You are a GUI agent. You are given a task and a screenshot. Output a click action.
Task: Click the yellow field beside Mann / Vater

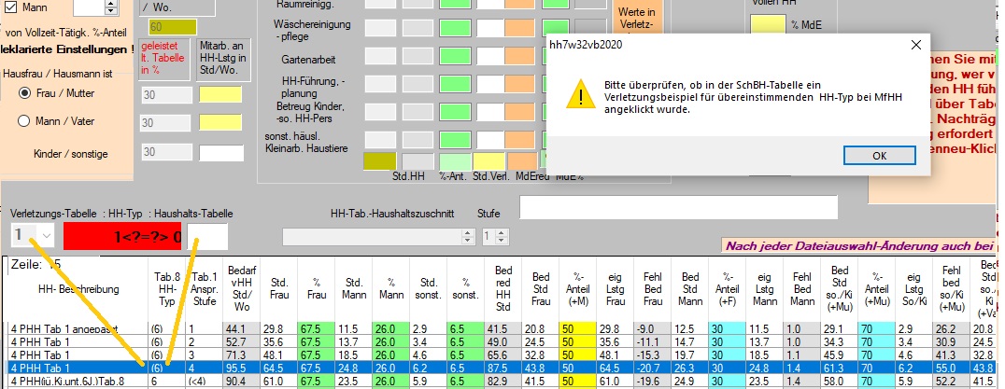[220, 123]
